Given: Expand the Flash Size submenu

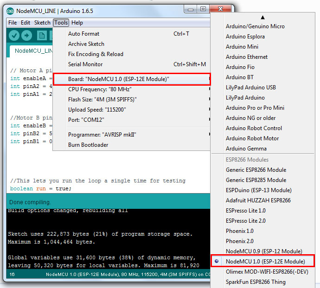Looking at the screenshot, I should [132, 99].
